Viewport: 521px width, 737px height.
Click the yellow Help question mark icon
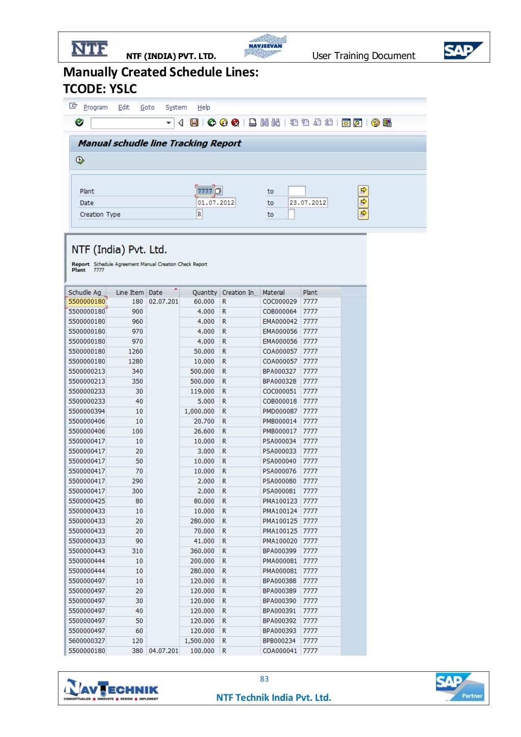pos(375,123)
